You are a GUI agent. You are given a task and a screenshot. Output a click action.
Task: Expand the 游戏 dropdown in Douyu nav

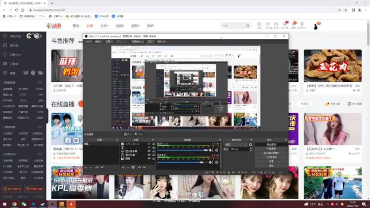click(x=136, y=26)
